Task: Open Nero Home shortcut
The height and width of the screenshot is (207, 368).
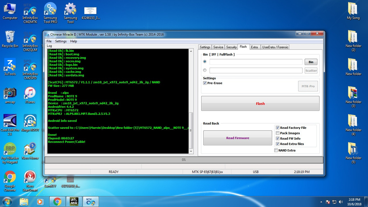Action: coord(30,151)
